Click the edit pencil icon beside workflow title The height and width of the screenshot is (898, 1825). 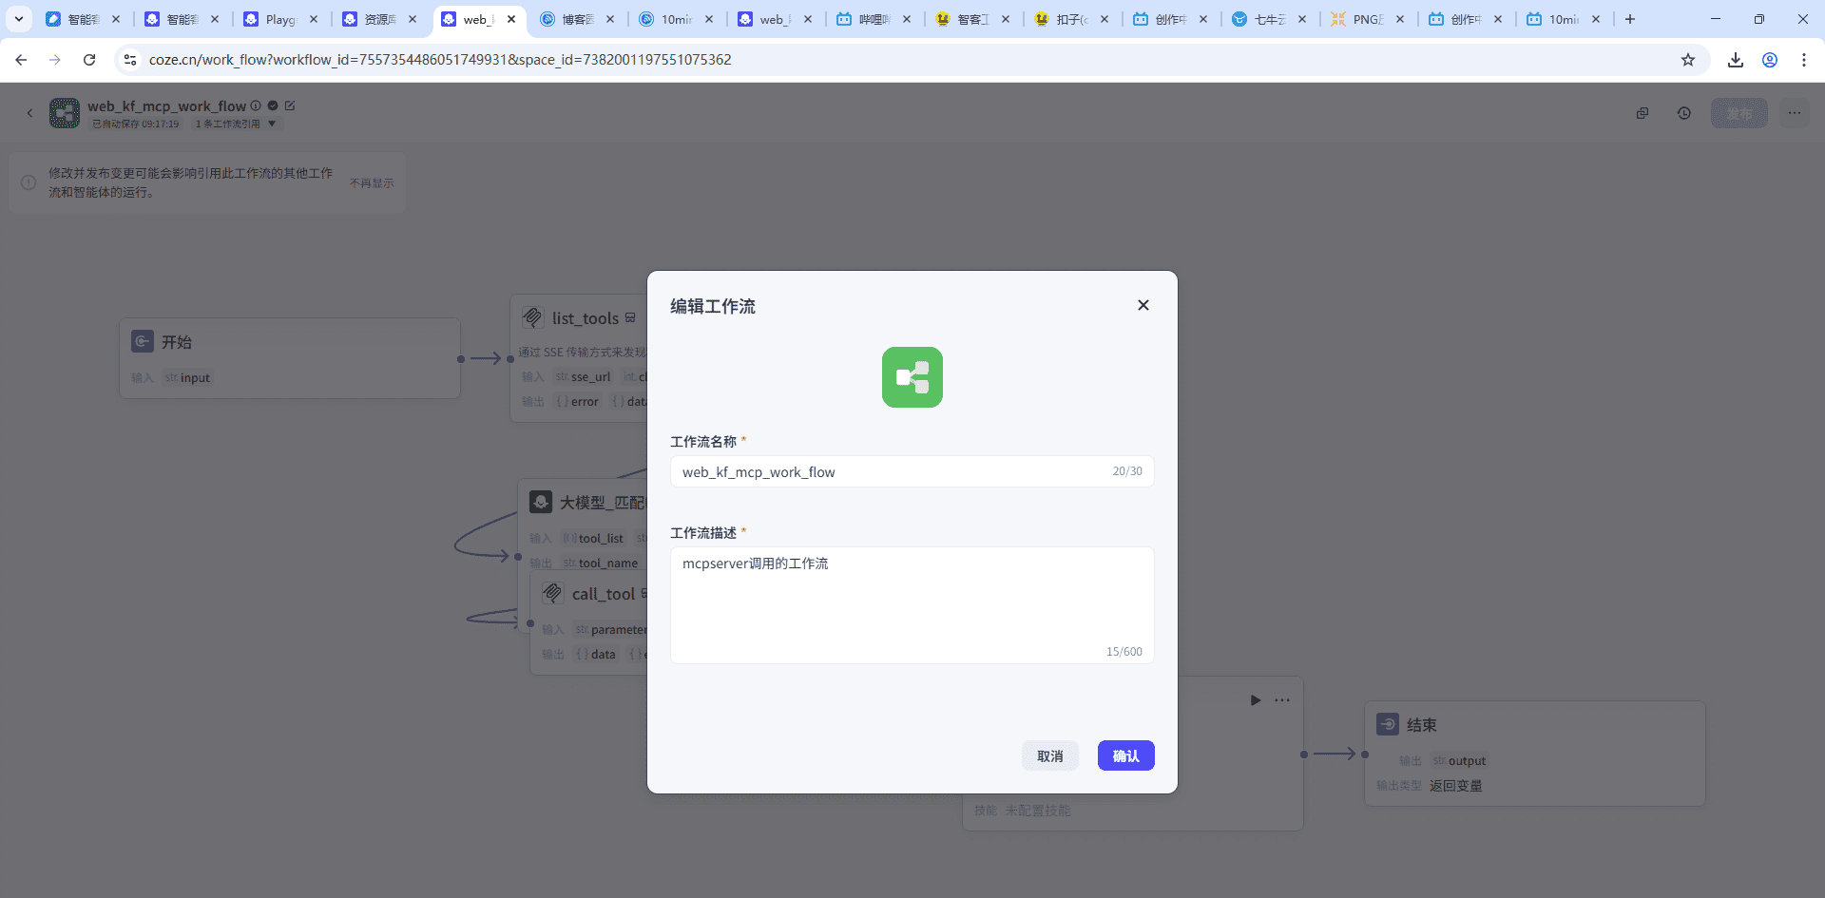(290, 105)
